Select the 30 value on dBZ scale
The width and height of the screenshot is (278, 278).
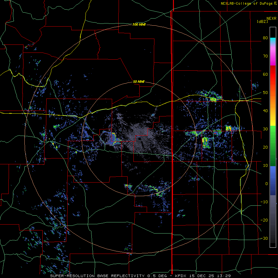point(265,129)
